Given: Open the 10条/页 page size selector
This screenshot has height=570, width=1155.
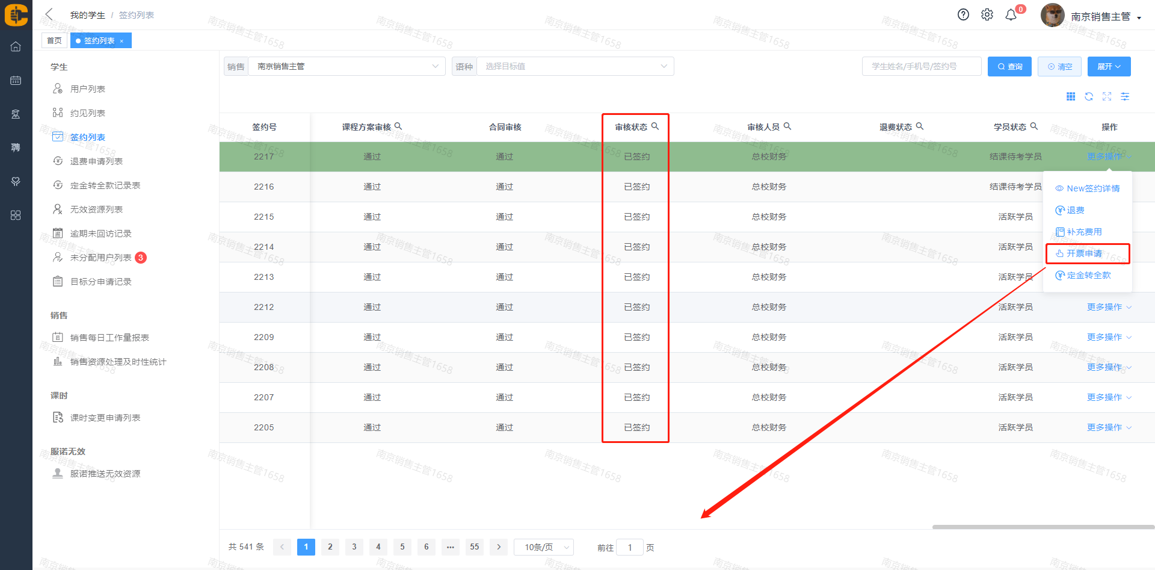Looking at the screenshot, I should [544, 547].
